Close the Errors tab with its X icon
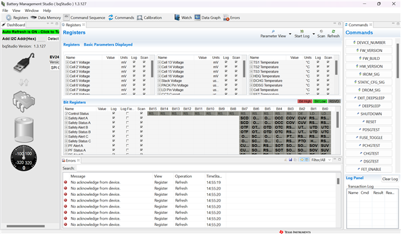 [78, 160]
